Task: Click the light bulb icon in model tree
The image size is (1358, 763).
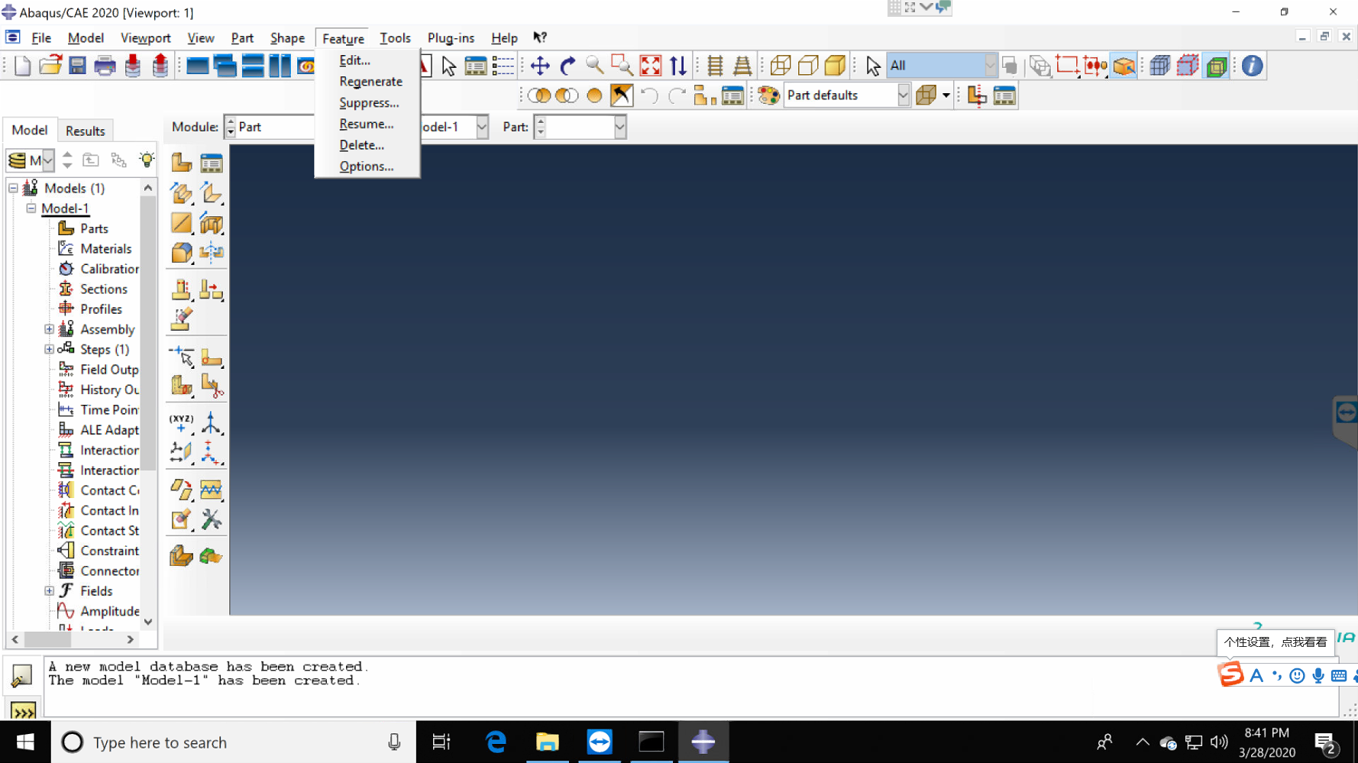Action: 146,160
